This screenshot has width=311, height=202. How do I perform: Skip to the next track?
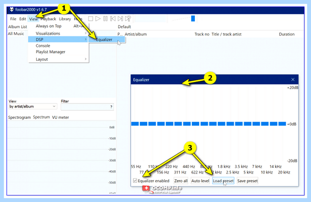pyautogui.click(x=120, y=19)
